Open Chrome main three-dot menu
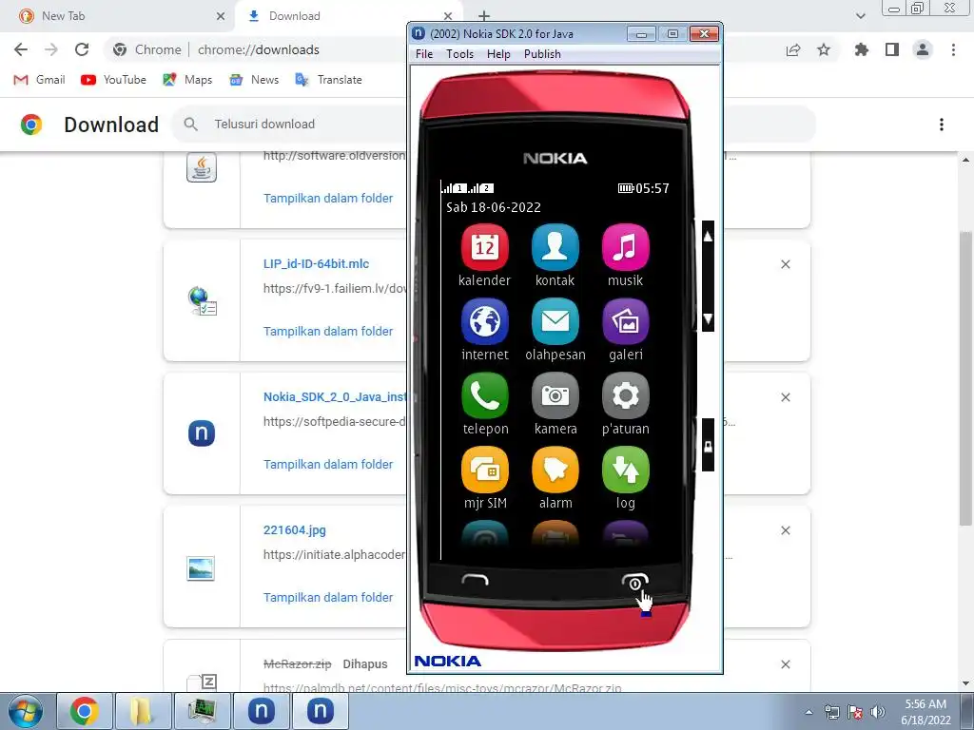974x730 pixels. click(x=953, y=49)
